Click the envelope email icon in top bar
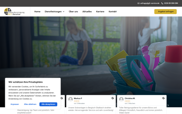The height and width of the screenshot is (114, 182). 139,3
